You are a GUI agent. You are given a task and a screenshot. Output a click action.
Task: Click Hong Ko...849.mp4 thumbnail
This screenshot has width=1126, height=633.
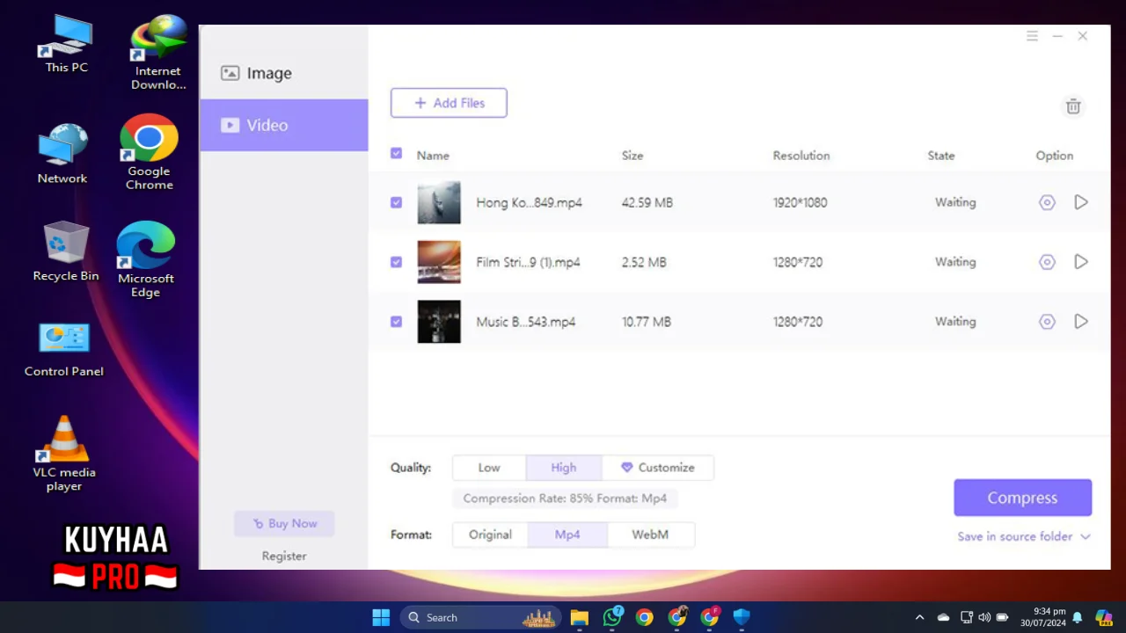pos(439,202)
